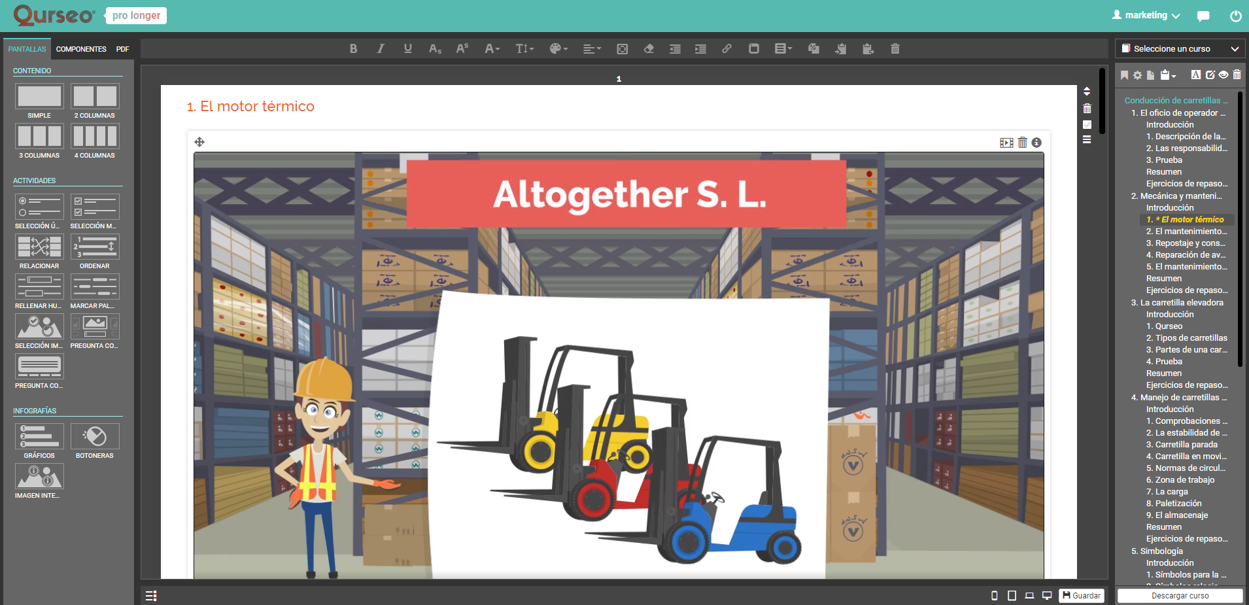Click the frame border icon
Image resolution: width=1249 pixels, height=605 pixels.
[623, 48]
